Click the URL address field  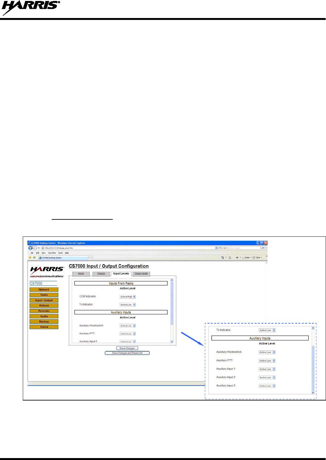coord(128,248)
